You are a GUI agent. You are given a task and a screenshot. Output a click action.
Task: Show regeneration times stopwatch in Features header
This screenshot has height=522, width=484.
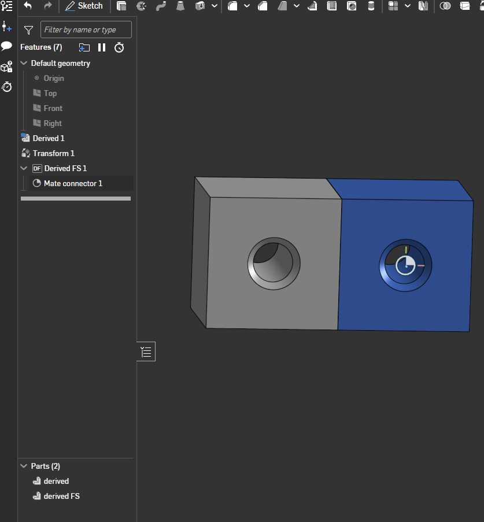(x=119, y=47)
